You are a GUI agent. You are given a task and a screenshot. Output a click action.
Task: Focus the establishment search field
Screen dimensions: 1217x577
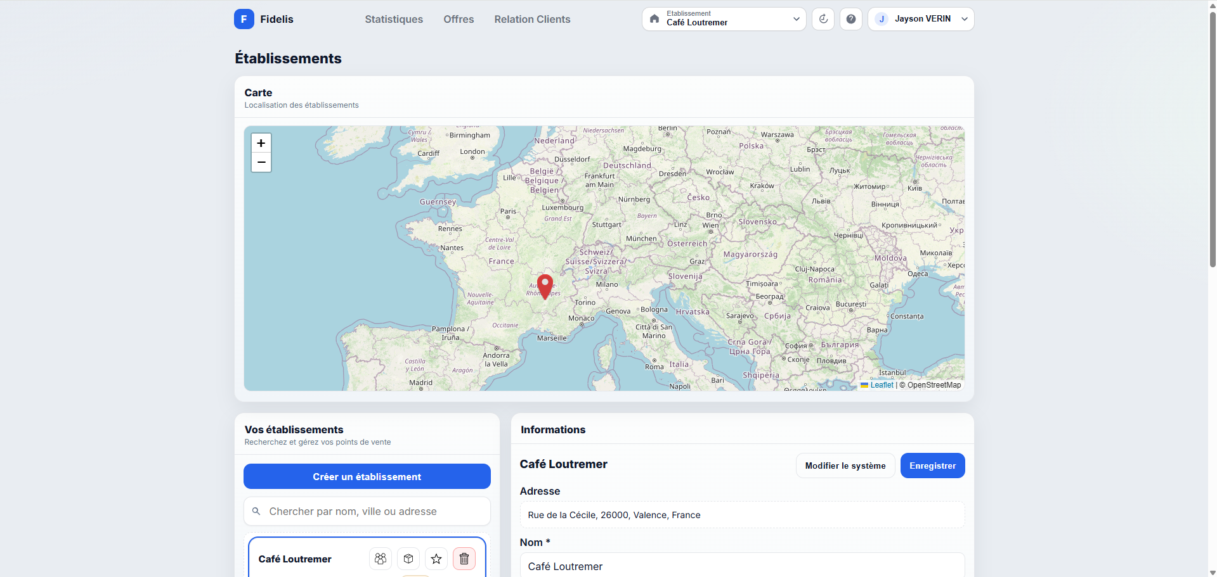(x=374, y=511)
